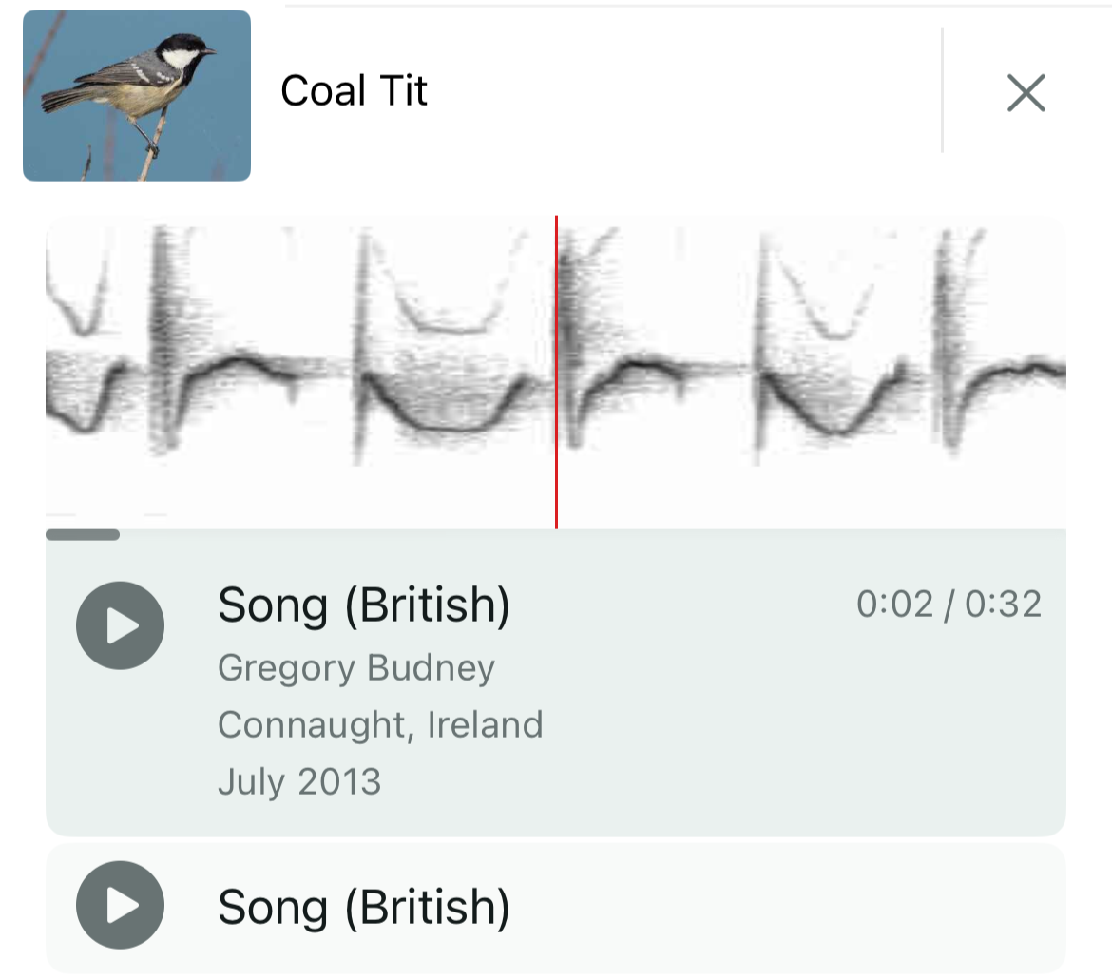1112x979 pixels.
Task: Play the second Song (British) recording
Action: [x=120, y=906]
